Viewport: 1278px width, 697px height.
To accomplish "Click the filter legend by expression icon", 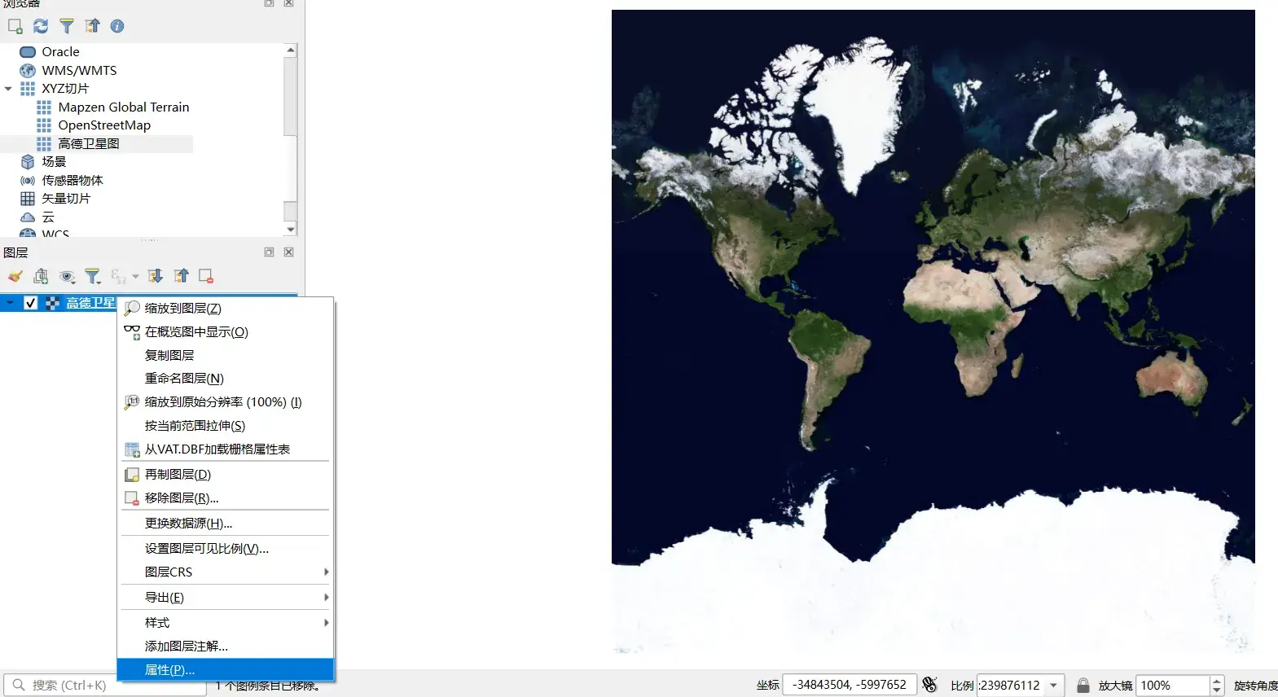I will pos(119,277).
